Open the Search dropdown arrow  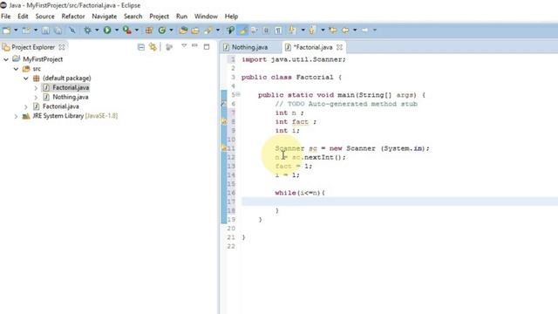[218, 31]
